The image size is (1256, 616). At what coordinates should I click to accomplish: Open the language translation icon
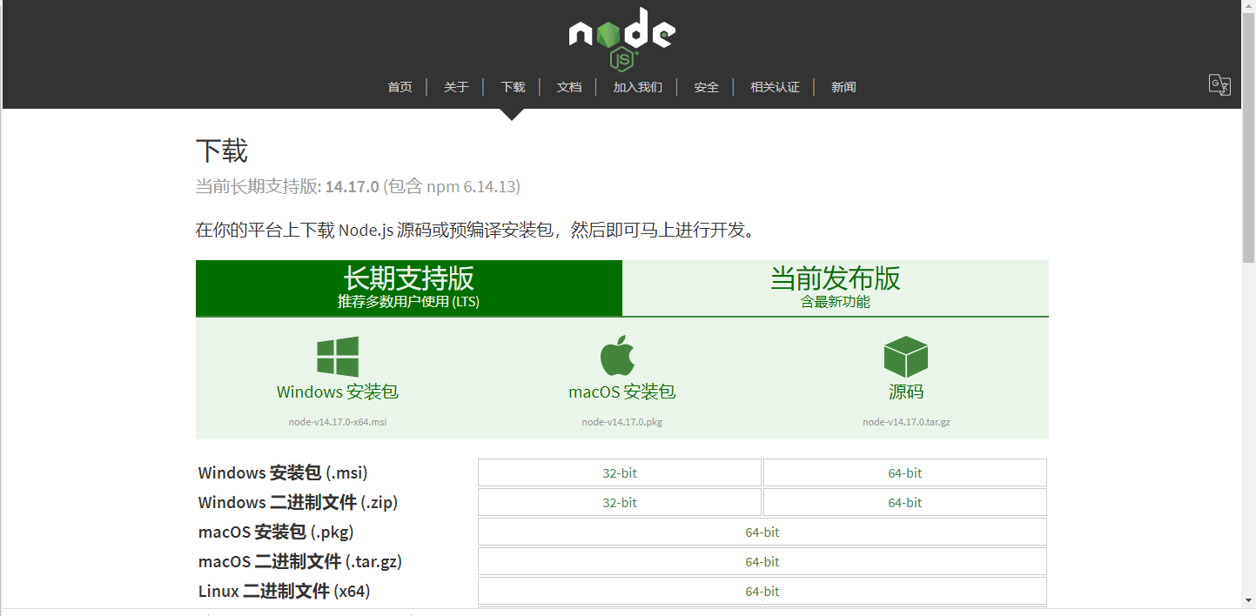(x=1219, y=84)
